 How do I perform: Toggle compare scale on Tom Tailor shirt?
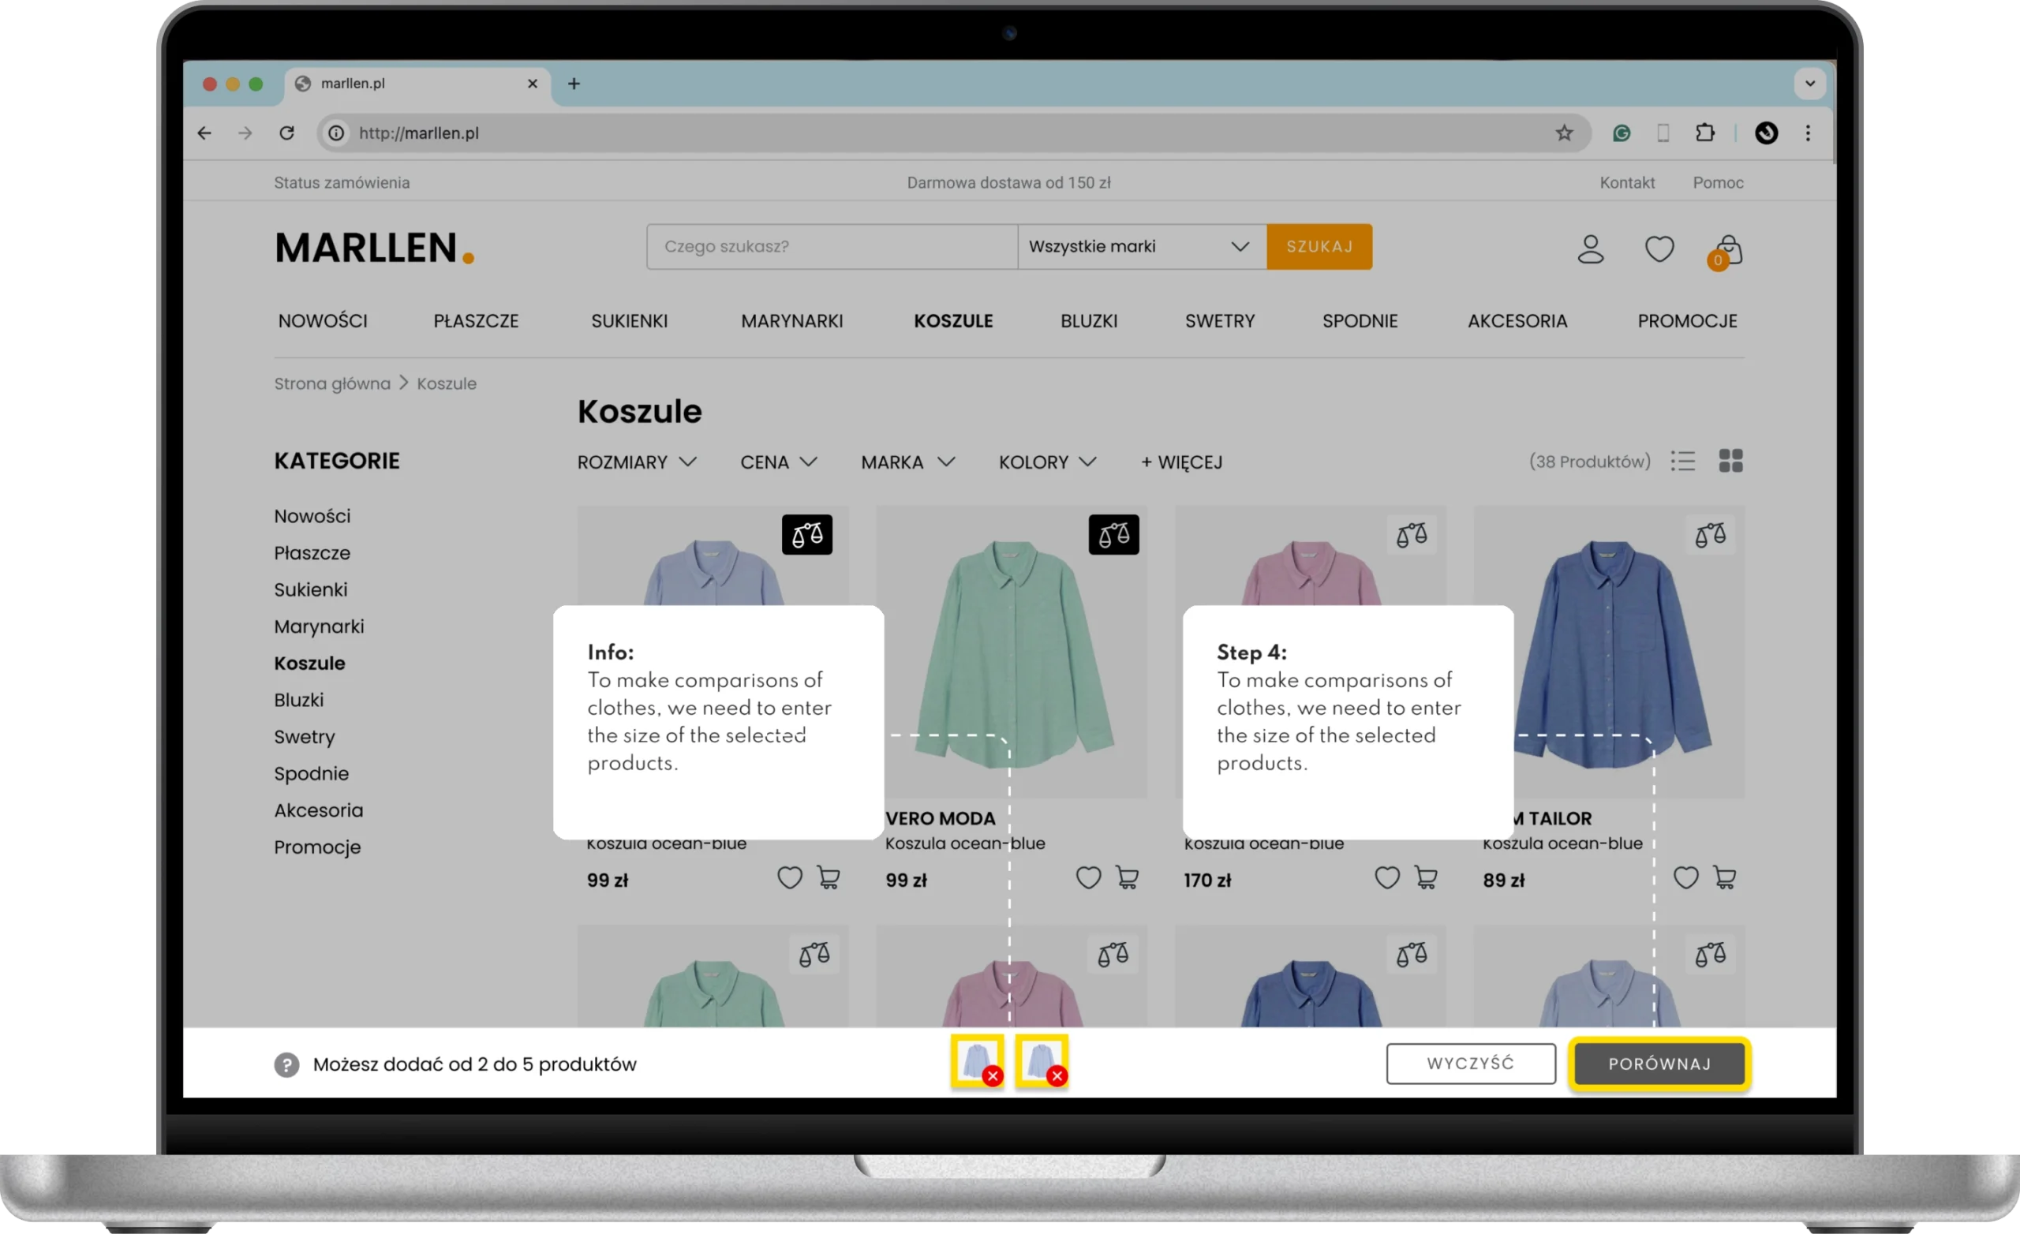tap(1710, 536)
